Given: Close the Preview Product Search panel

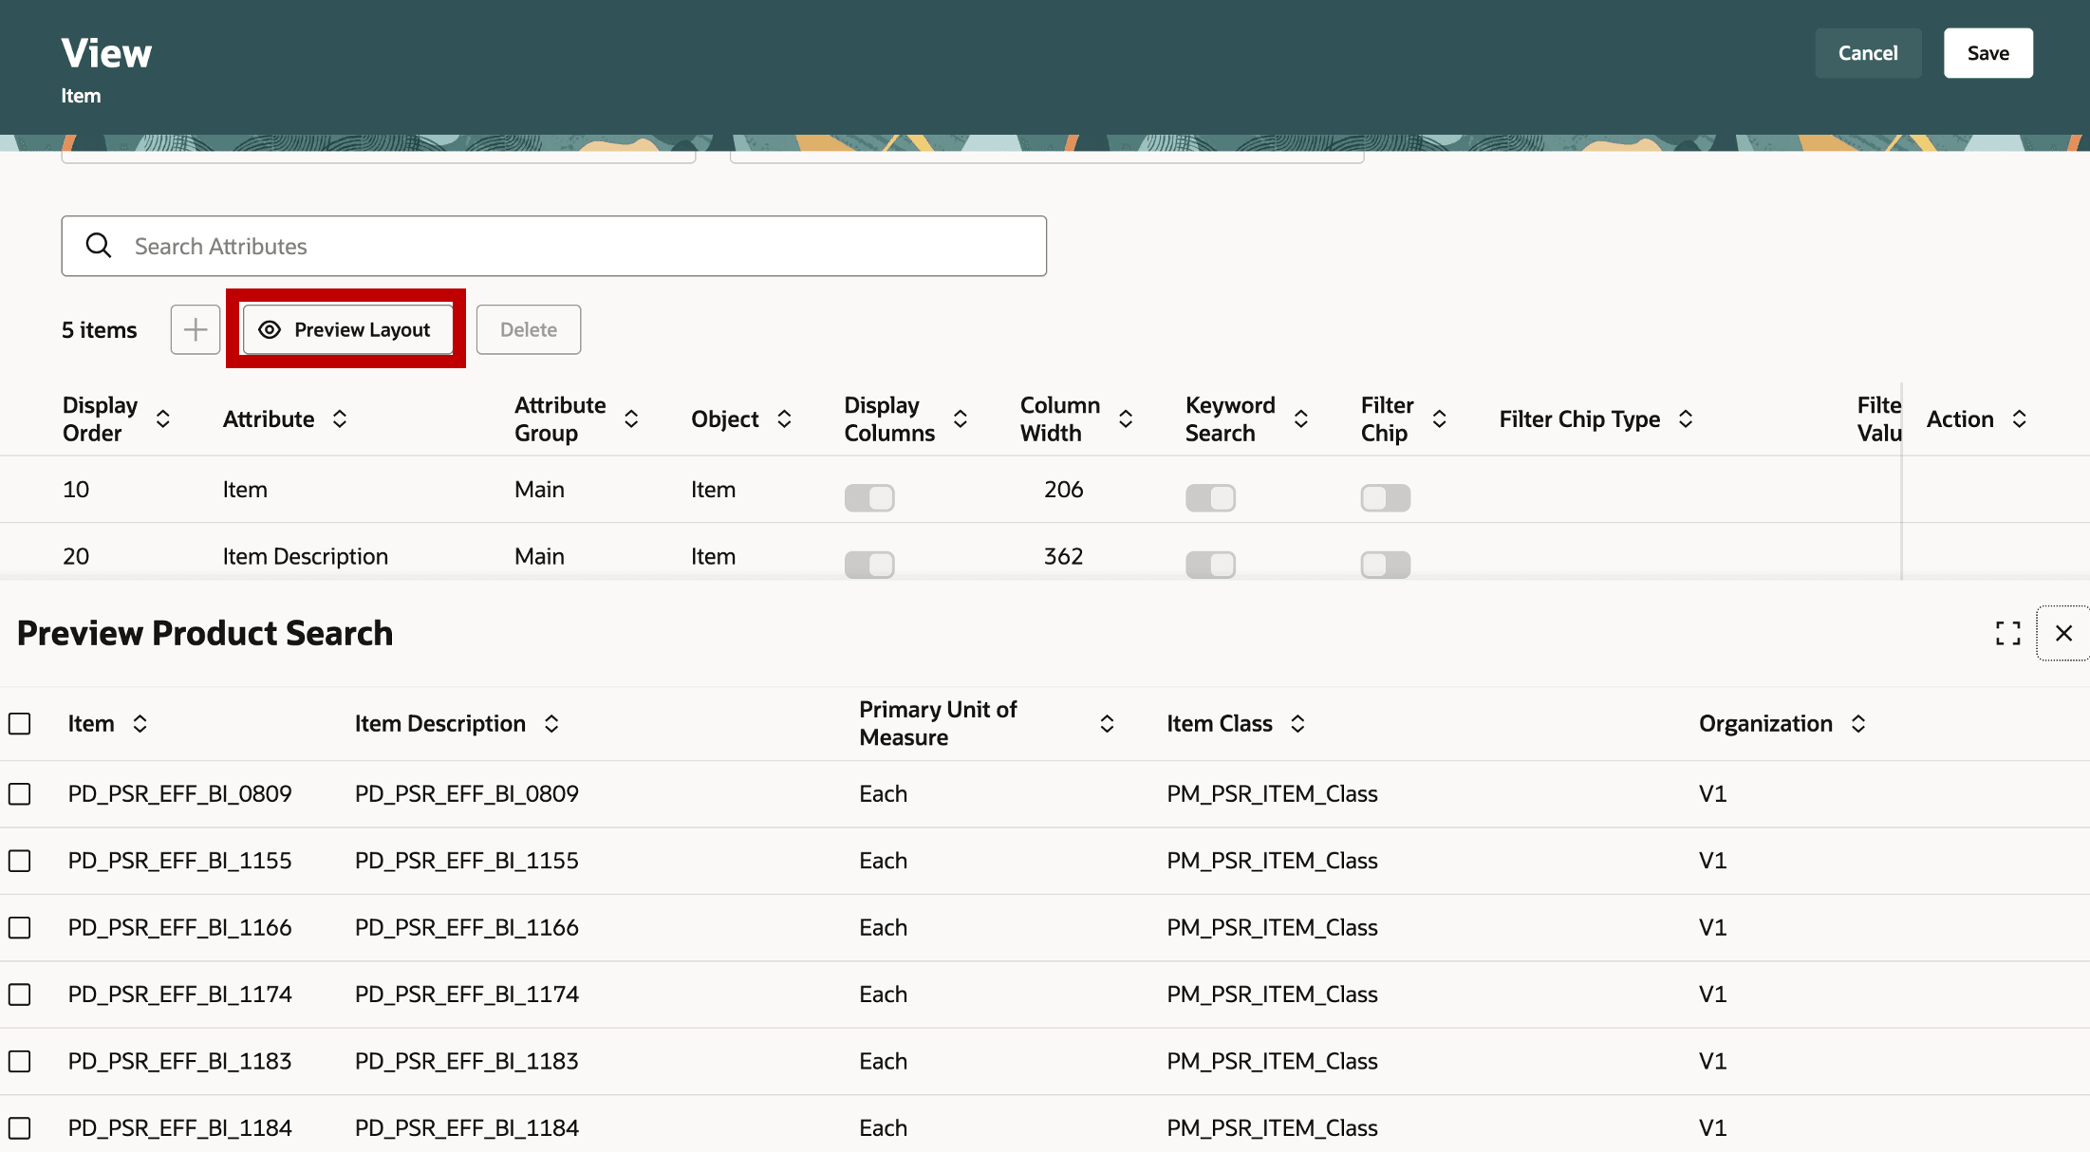Looking at the screenshot, I should click(x=2062, y=633).
